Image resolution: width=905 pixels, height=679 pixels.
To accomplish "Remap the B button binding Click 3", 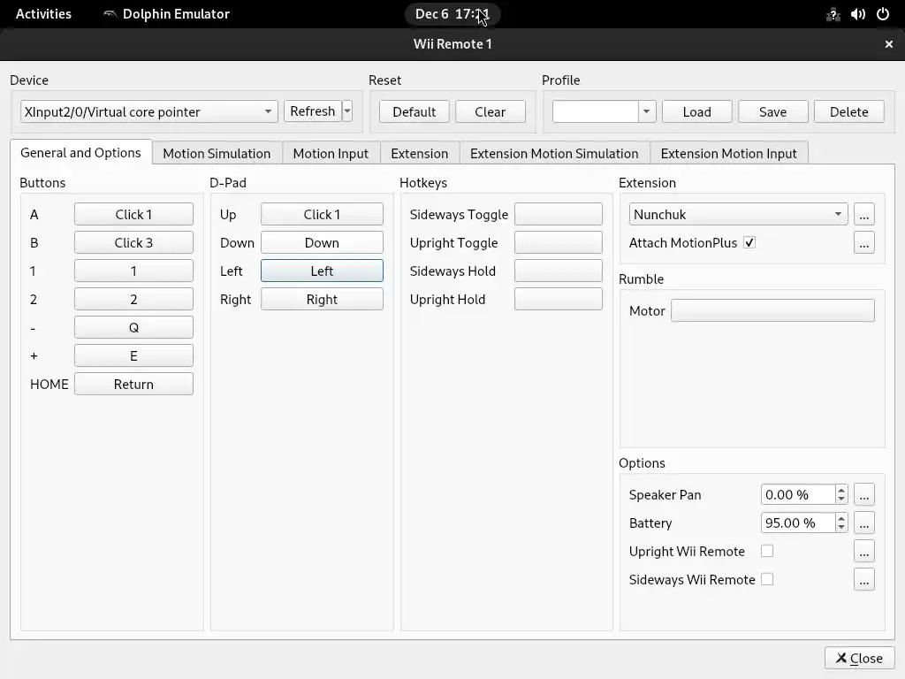I will (x=133, y=242).
